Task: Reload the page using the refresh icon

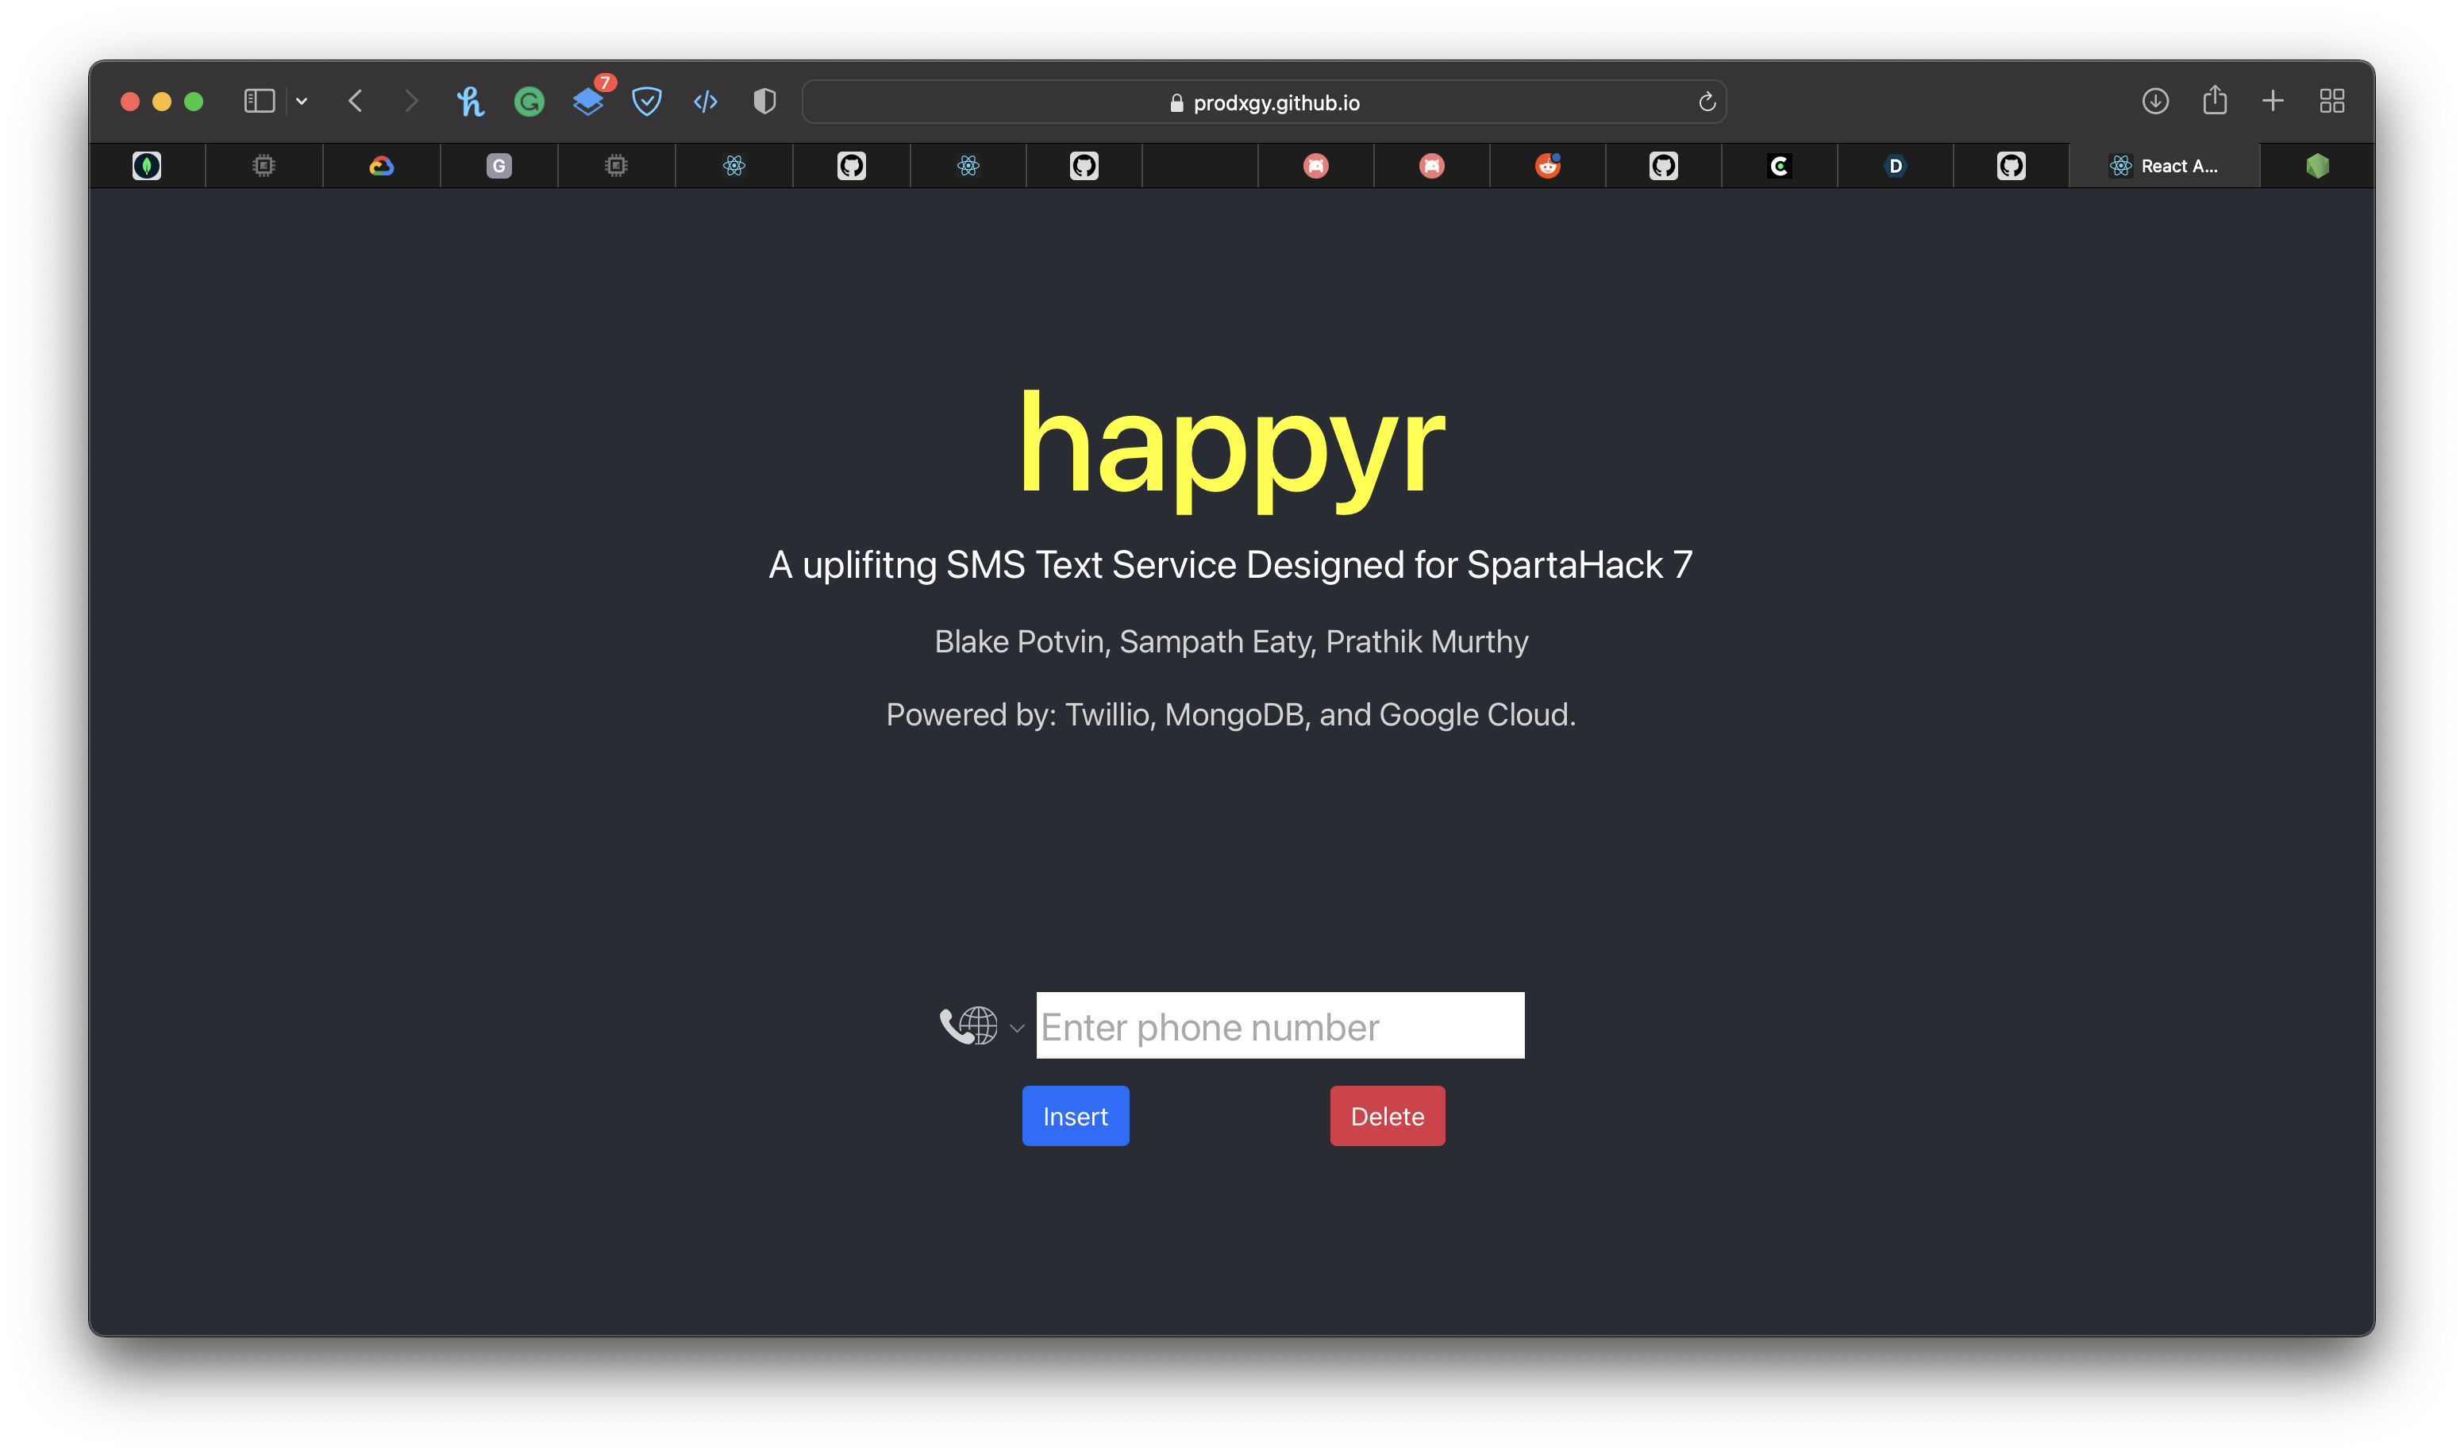Action: 1707,102
